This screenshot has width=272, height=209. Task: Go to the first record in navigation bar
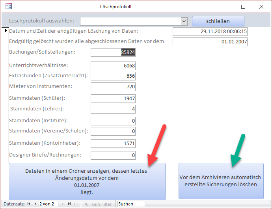tap(29, 204)
